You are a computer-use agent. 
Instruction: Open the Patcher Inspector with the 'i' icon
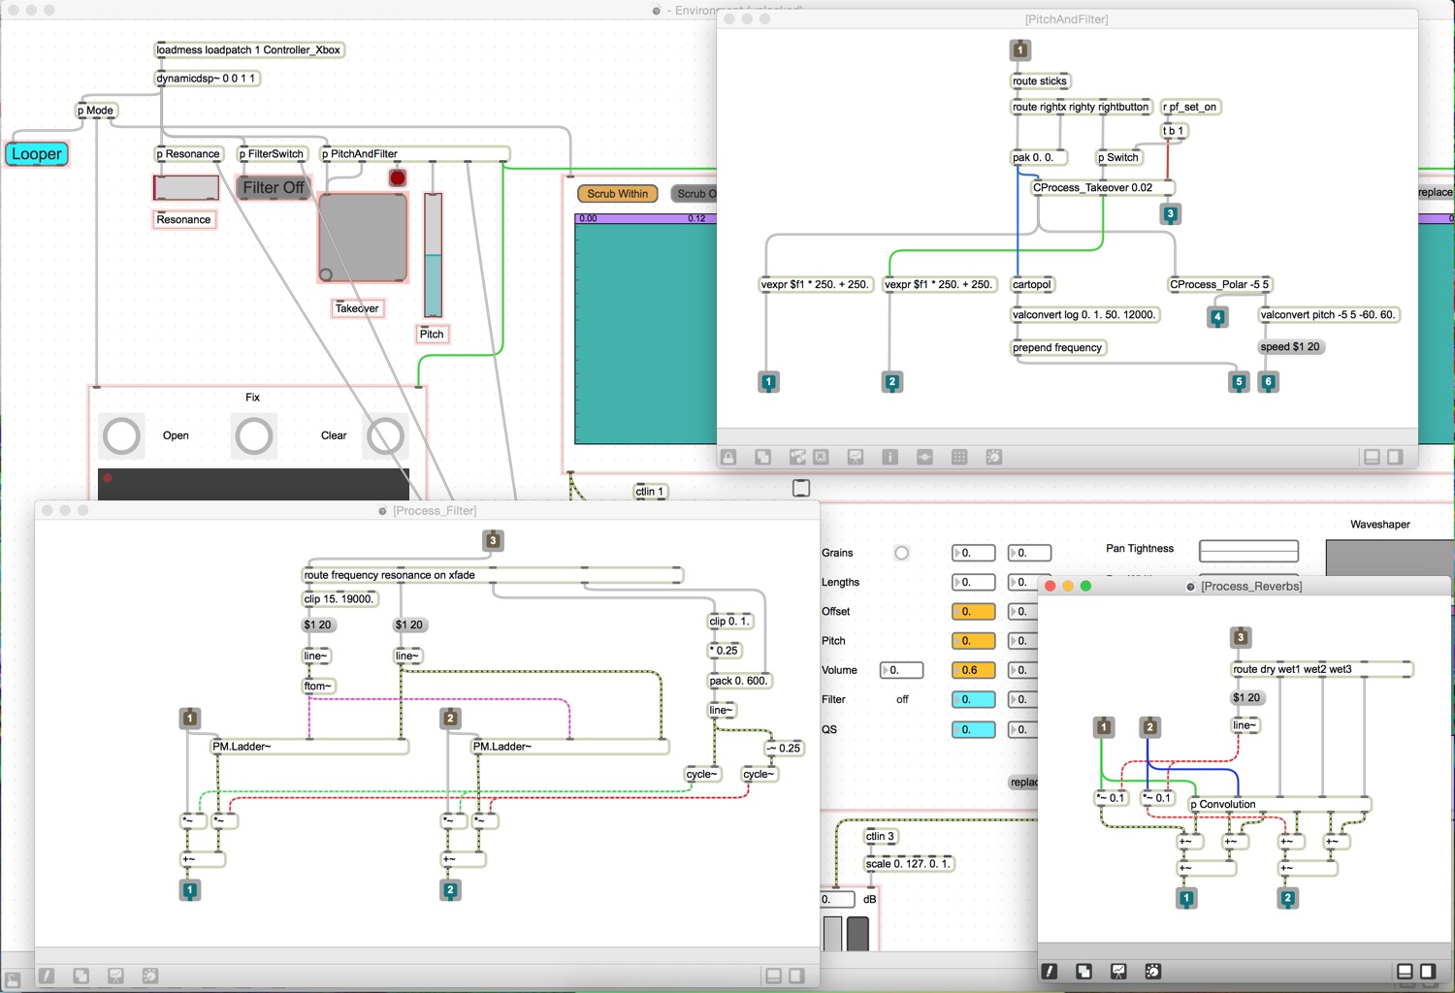[x=889, y=456]
